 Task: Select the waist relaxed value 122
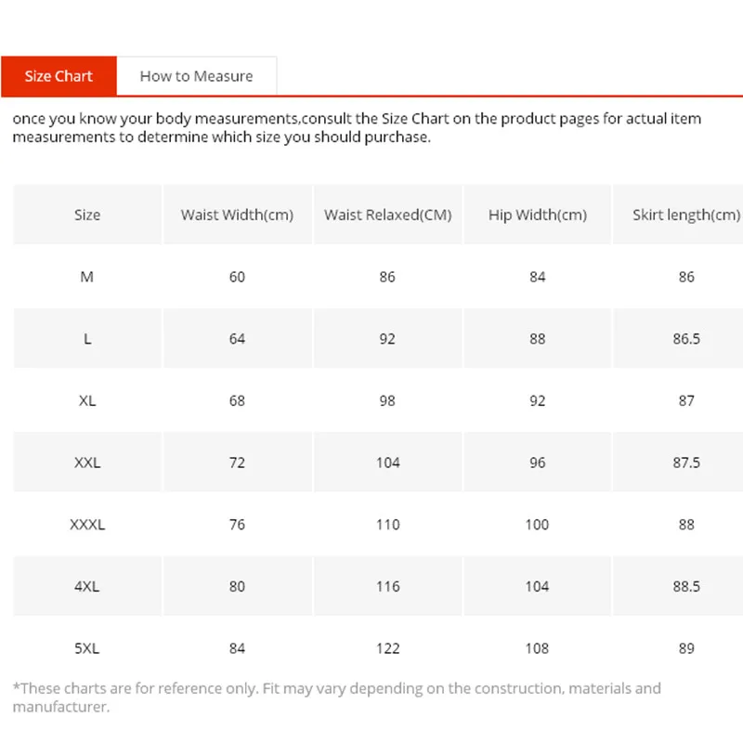(387, 648)
